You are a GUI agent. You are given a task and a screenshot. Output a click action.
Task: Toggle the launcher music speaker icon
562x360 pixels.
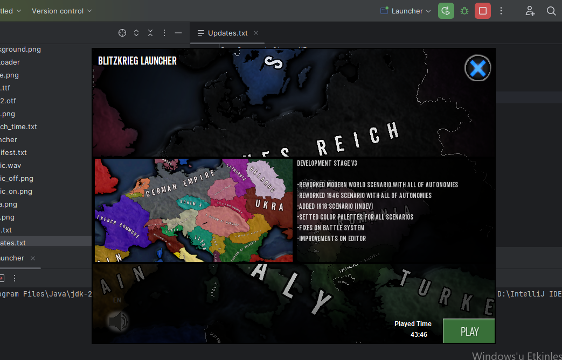coord(119,321)
